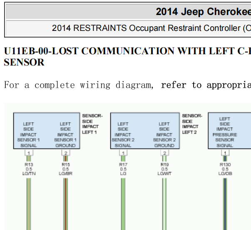The width and height of the screenshot is (251, 230).
Task: Click pin 2 above wire R19
Action: tap(164, 153)
